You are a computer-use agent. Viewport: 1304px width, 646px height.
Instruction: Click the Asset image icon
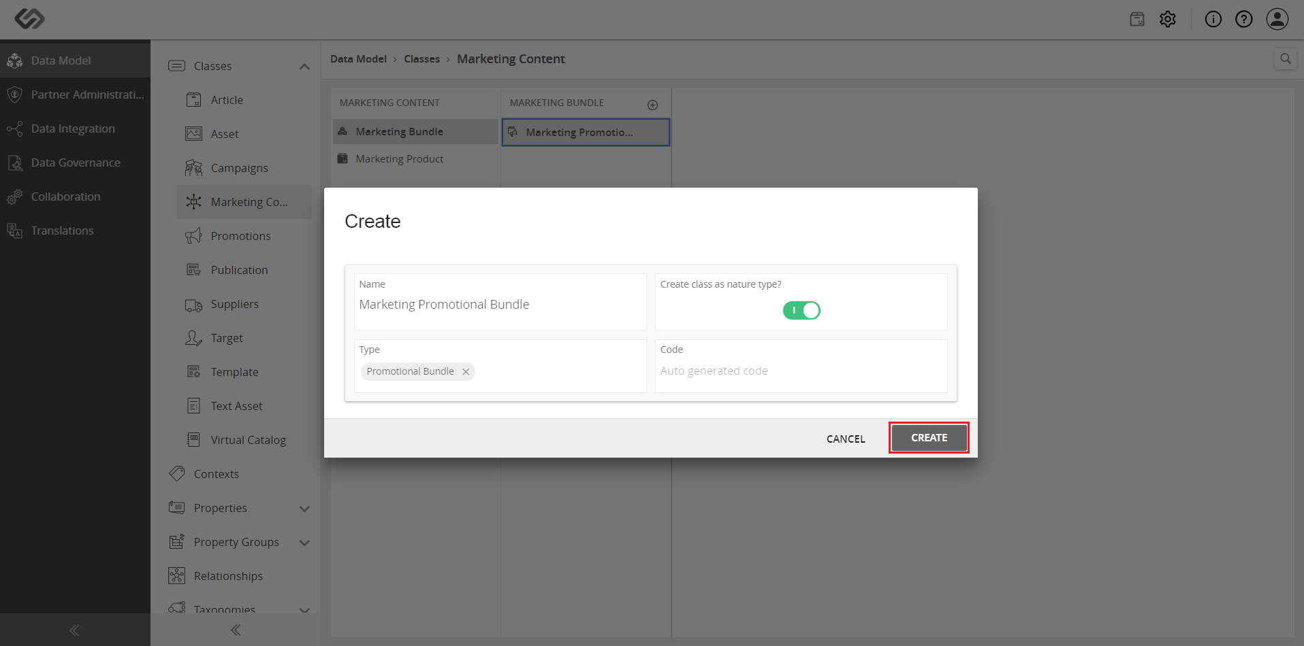(x=194, y=134)
